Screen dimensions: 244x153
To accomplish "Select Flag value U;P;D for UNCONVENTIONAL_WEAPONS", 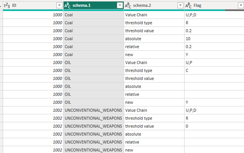I will click(214, 110).
